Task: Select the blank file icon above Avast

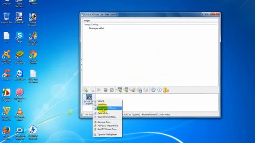Action: (6, 37)
